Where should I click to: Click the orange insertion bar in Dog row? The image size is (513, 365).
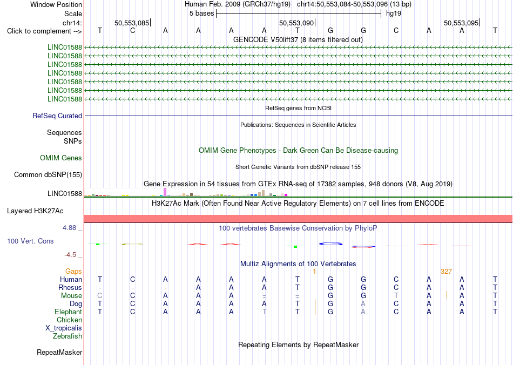coord(315,303)
